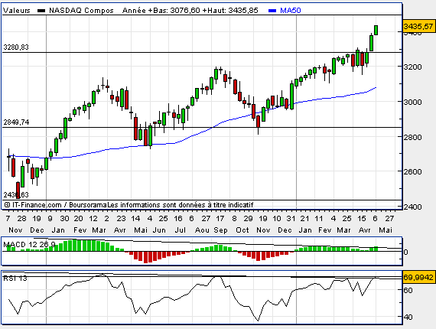Screen dimensions: 436x329
Task: Click the 3200 price axis label
Action: [412, 67]
